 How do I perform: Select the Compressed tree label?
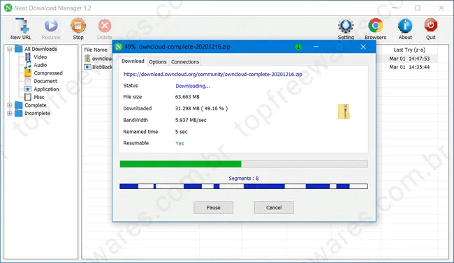[x=48, y=73]
